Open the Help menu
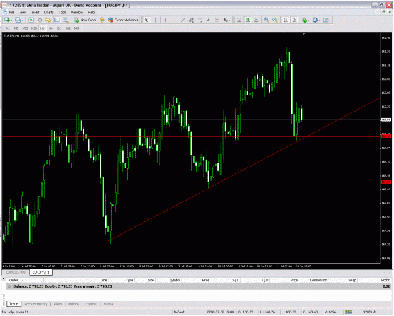The width and height of the screenshot is (394, 316). (x=91, y=12)
